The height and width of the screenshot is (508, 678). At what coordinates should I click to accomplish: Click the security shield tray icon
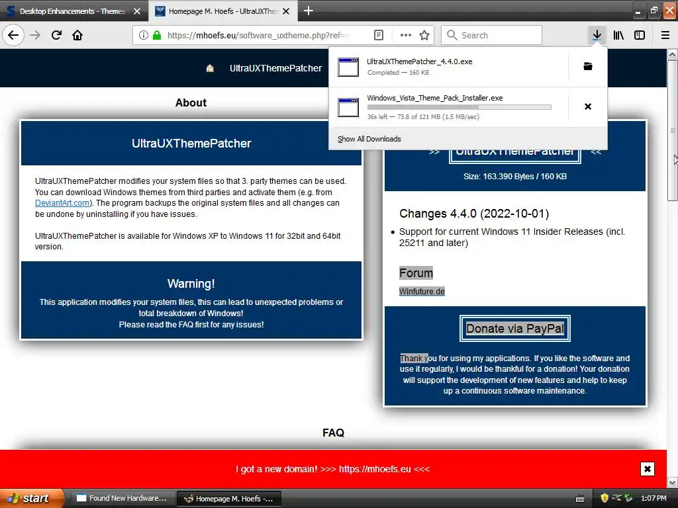tap(605, 498)
